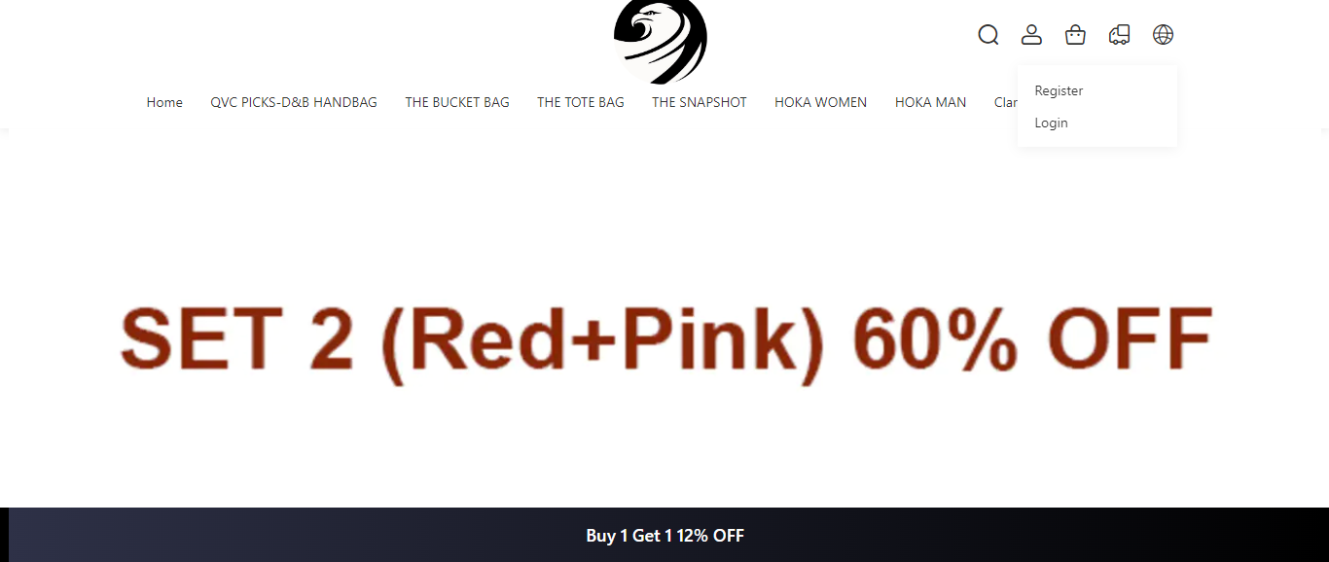
Task: Click the partially hidden 'Clar' menu item
Action: point(1005,102)
